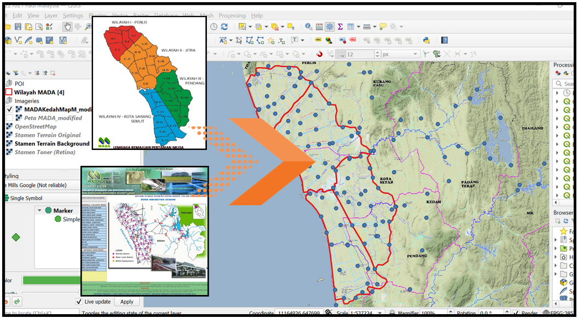Open the Settings menu
The image size is (578, 318).
[x=73, y=15]
